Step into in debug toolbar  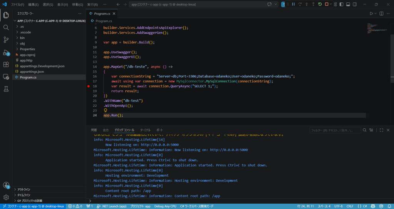[x=307, y=4]
